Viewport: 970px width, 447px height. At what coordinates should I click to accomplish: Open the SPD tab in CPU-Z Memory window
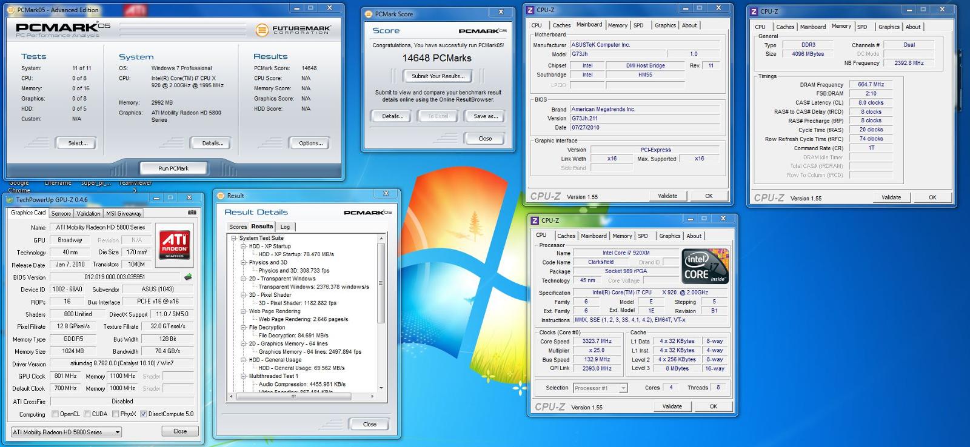tap(862, 27)
